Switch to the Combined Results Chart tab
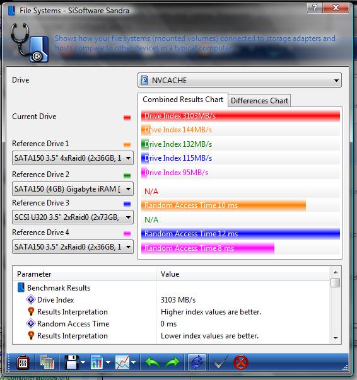Image resolution: width=357 pixels, height=380 pixels. click(183, 100)
